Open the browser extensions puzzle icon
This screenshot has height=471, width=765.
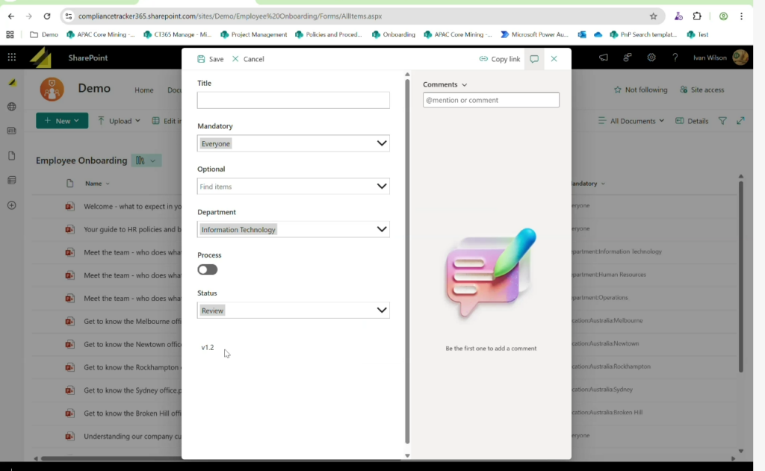click(697, 16)
